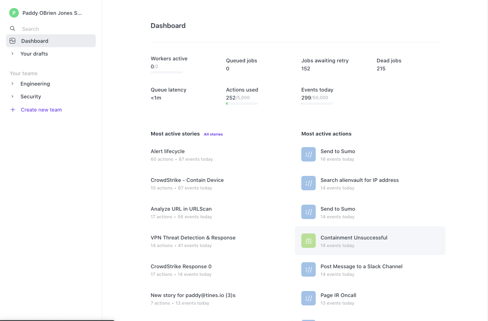Click "10 actions • 67 events today" text

181,188
